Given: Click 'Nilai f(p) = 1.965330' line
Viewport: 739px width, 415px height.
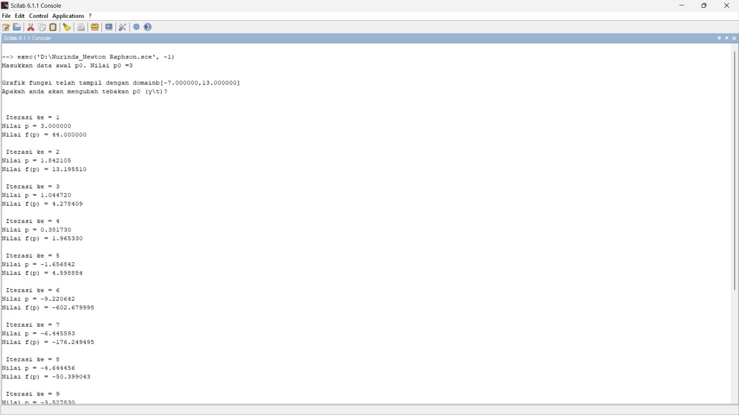Looking at the screenshot, I should click(42, 239).
